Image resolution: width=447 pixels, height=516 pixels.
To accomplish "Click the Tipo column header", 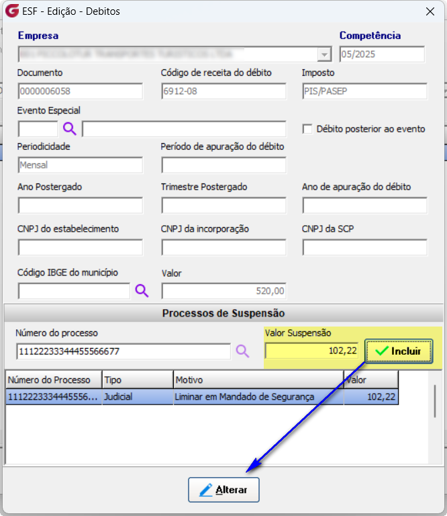I will 138,380.
